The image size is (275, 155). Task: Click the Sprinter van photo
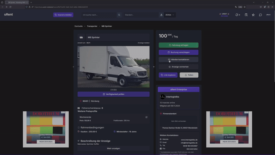click(x=113, y=67)
